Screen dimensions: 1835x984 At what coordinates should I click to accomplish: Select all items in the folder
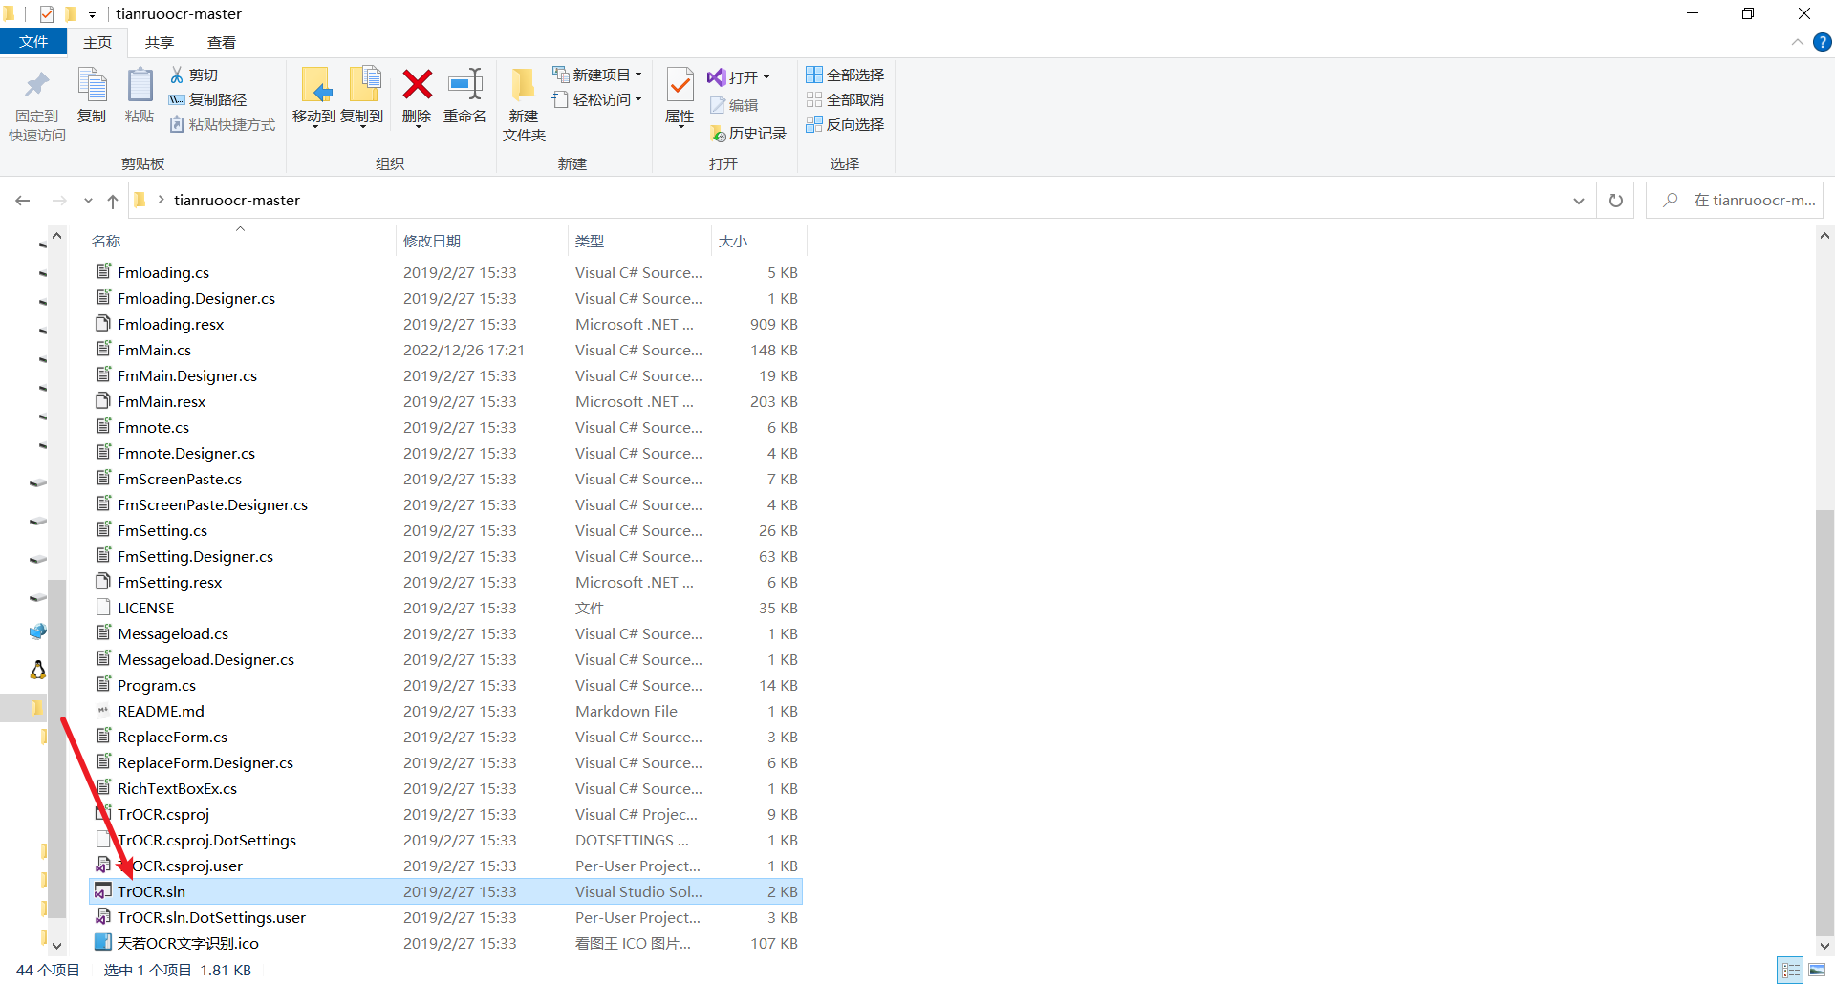845,75
